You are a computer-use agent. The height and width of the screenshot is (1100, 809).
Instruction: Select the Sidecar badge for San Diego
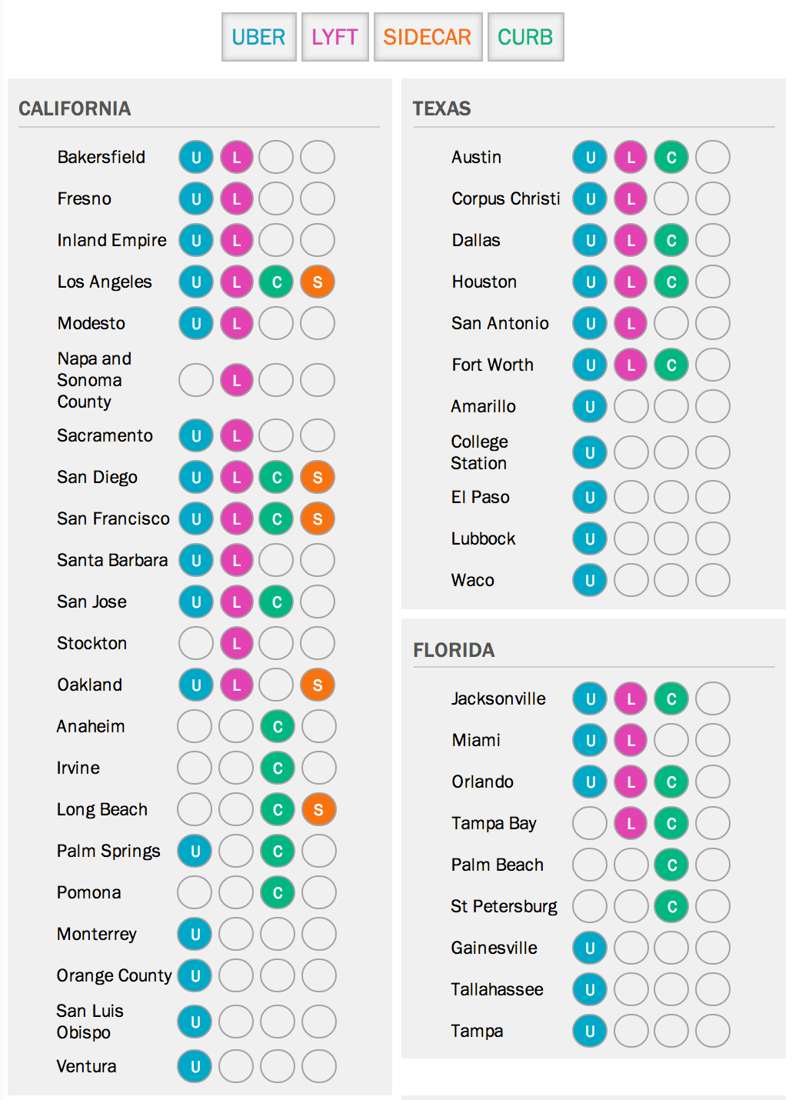pyautogui.click(x=318, y=477)
